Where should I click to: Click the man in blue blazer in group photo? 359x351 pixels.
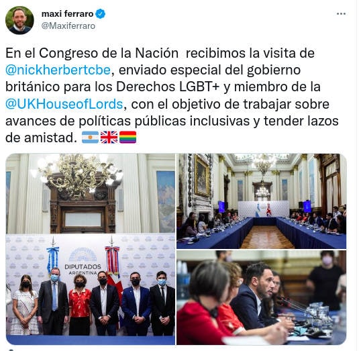tap(136, 303)
